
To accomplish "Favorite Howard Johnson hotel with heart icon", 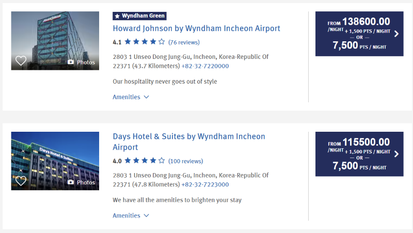I will pyautogui.click(x=21, y=61).
